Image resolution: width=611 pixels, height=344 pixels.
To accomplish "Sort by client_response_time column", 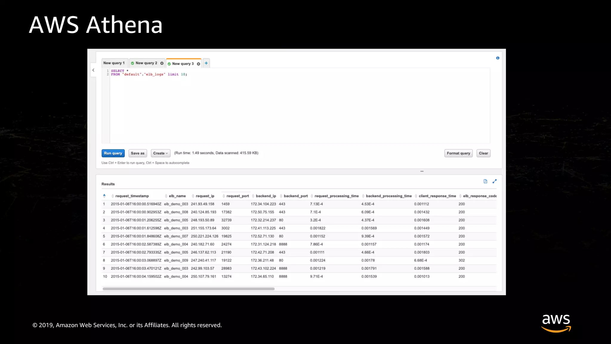I will pos(435,196).
